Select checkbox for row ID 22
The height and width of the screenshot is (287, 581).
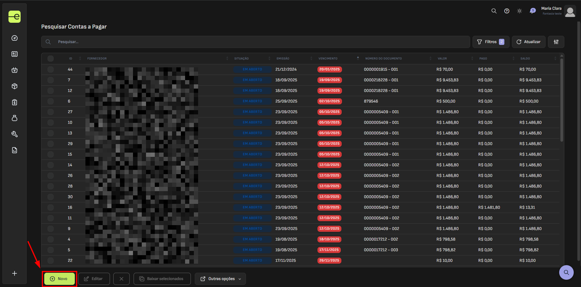tap(51, 261)
